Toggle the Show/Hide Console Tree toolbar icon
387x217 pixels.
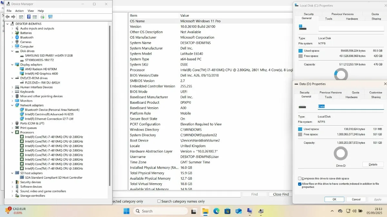coord(21,17)
